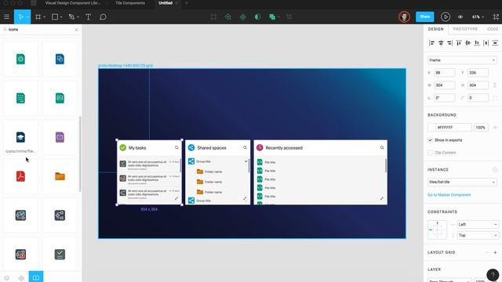
Task: Select the Untitled file tab
Action: [166, 3]
